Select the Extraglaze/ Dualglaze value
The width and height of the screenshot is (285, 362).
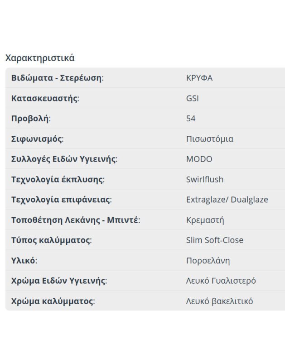(x=227, y=200)
